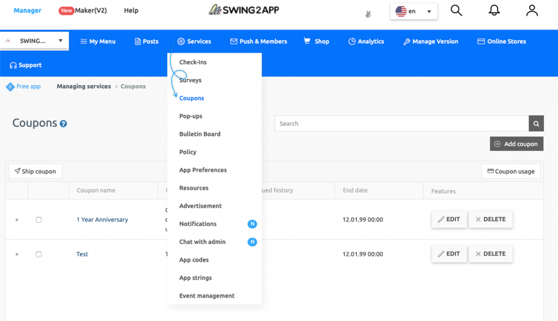Open the SWING app selector dropdown
Image resolution: width=558 pixels, height=321 pixels.
[x=34, y=40]
